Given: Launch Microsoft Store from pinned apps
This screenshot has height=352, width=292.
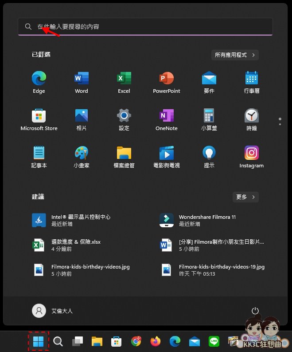Looking at the screenshot, I should coord(39,119).
